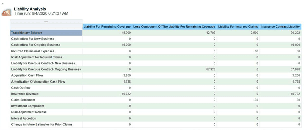The height and width of the screenshot is (130, 307).
Task: Click the 67,928 value in Loss Component column
Action: (x=211, y=69)
